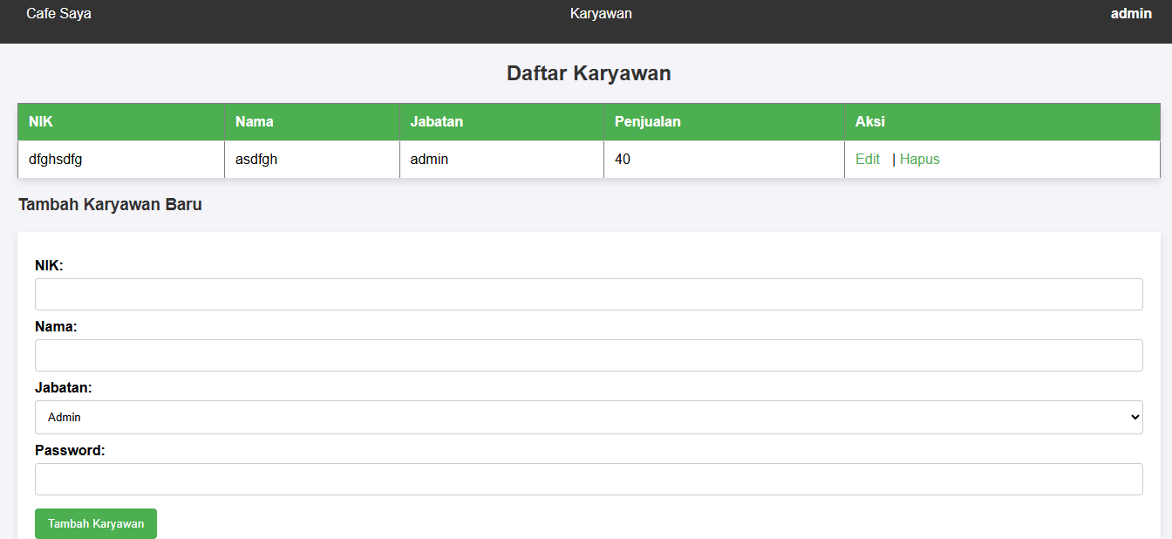The height and width of the screenshot is (539, 1172).
Task: Select the Password input box
Action: tap(589, 479)
